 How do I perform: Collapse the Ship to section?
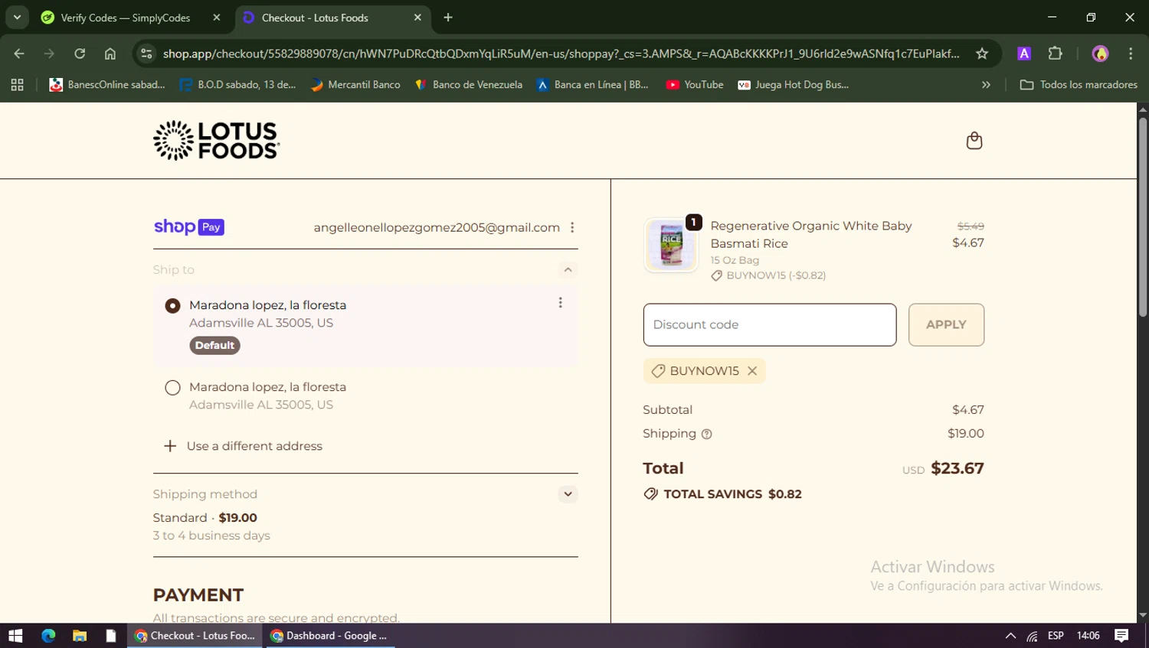(568, 269)
